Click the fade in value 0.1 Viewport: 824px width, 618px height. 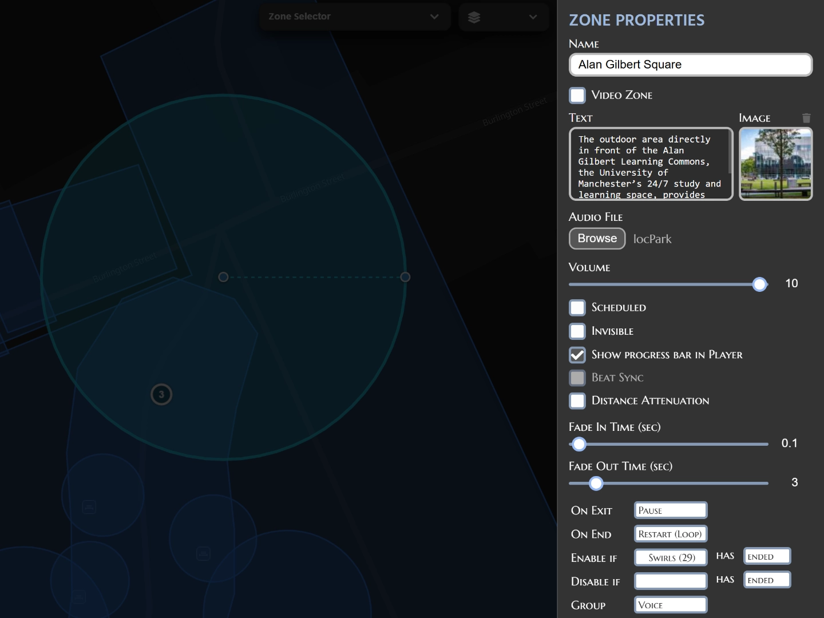(x=790, y=443)
